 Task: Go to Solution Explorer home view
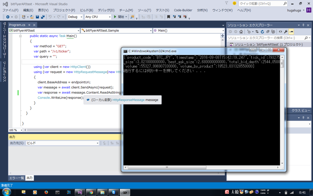(x=241, y=32)
